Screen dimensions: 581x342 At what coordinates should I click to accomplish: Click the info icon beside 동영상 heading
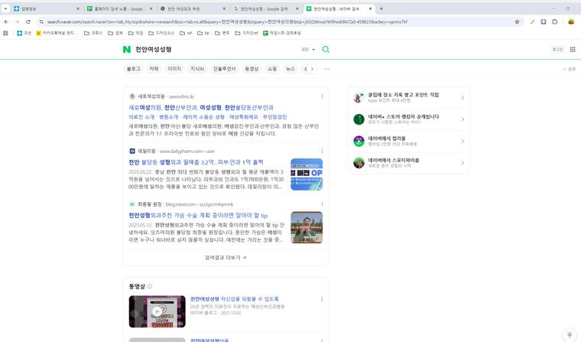pyautogui.click(x=150, y=286)
